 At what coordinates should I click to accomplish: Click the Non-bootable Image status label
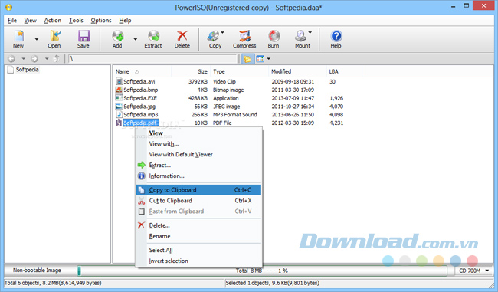[x=37, y=271]
